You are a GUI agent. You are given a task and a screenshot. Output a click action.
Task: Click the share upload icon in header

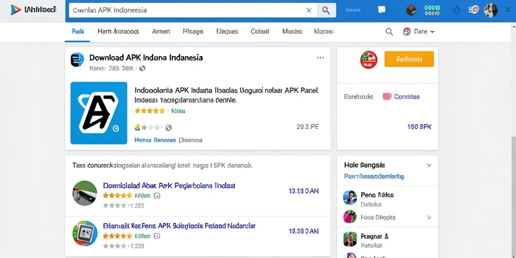pos(456,10)
